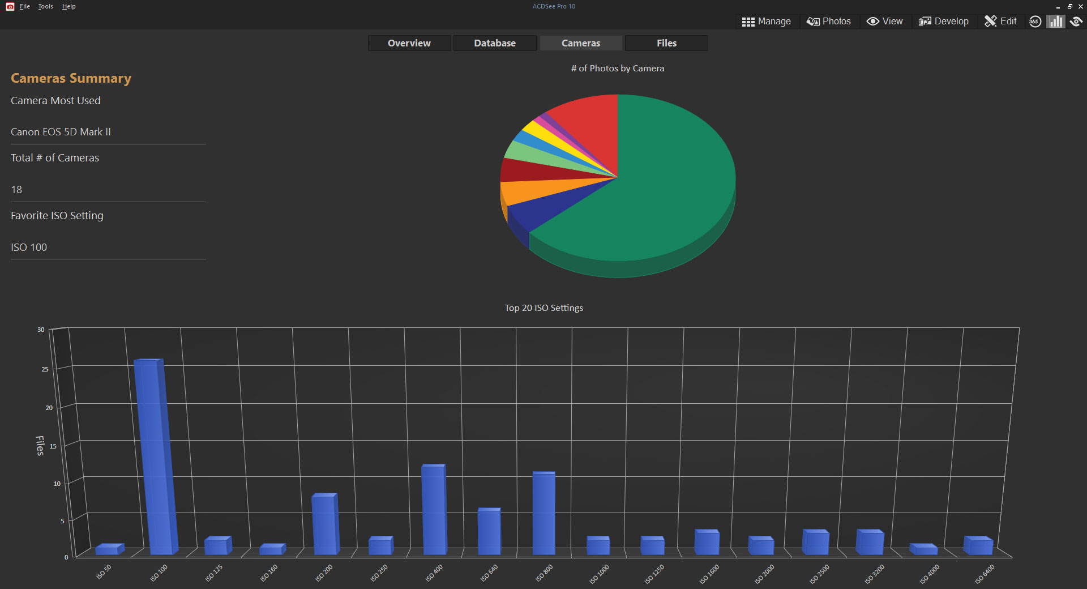Click the 'Files' vertical axis label
The image size is (1087, 589).
coord(40,446)
